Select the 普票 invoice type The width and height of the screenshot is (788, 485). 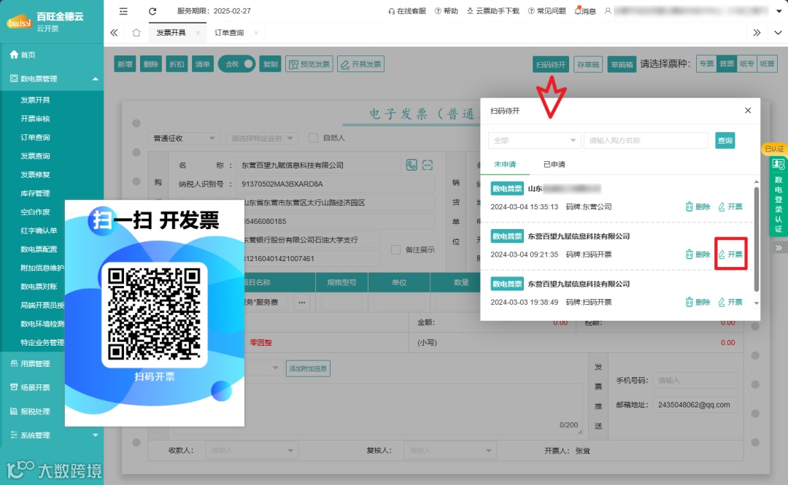click(x=726, y=64)
